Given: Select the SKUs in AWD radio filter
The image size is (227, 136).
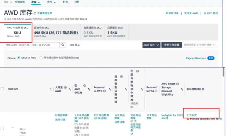Looking at the screenshot, I should point(19,58).
